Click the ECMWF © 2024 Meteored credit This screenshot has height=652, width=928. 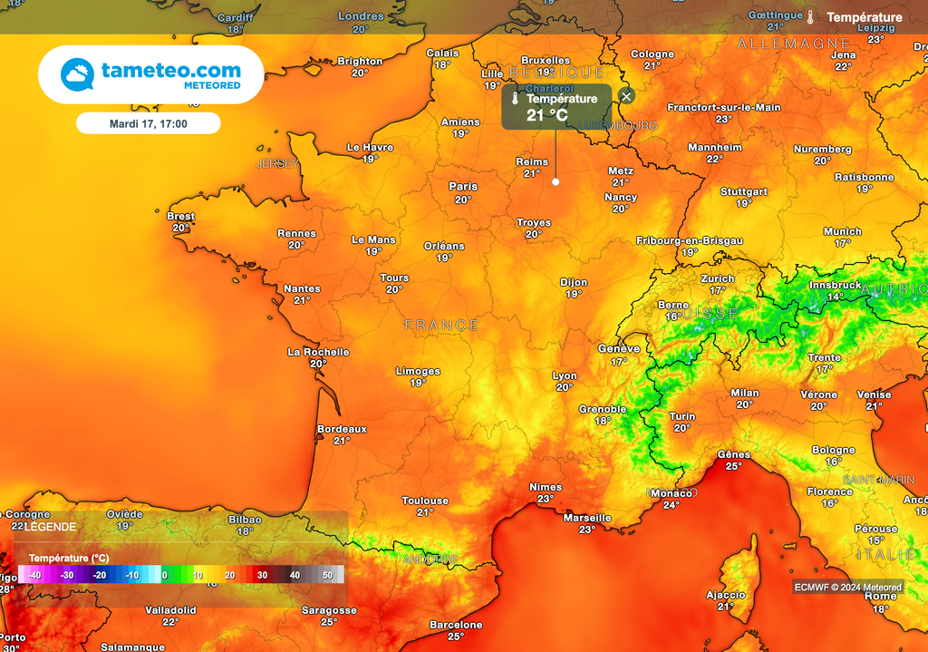[x=847, y=588]
